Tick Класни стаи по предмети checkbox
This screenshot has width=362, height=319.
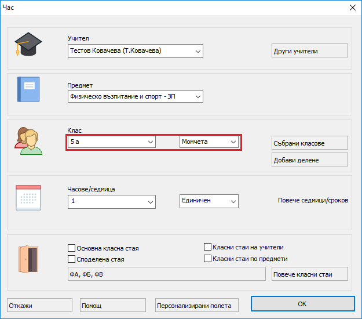pyautogui.click(x=208, y=259)
